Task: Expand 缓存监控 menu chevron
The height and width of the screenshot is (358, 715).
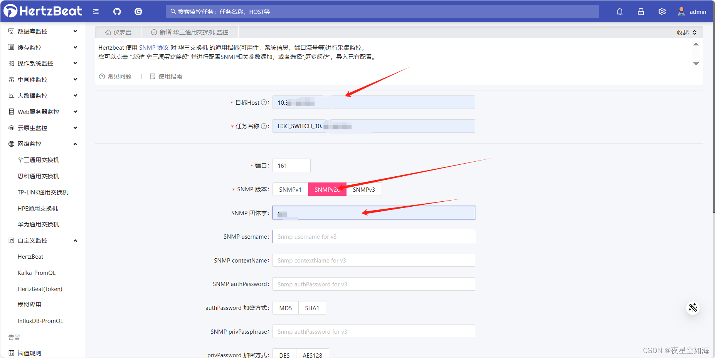Action: tap(75, 47)
